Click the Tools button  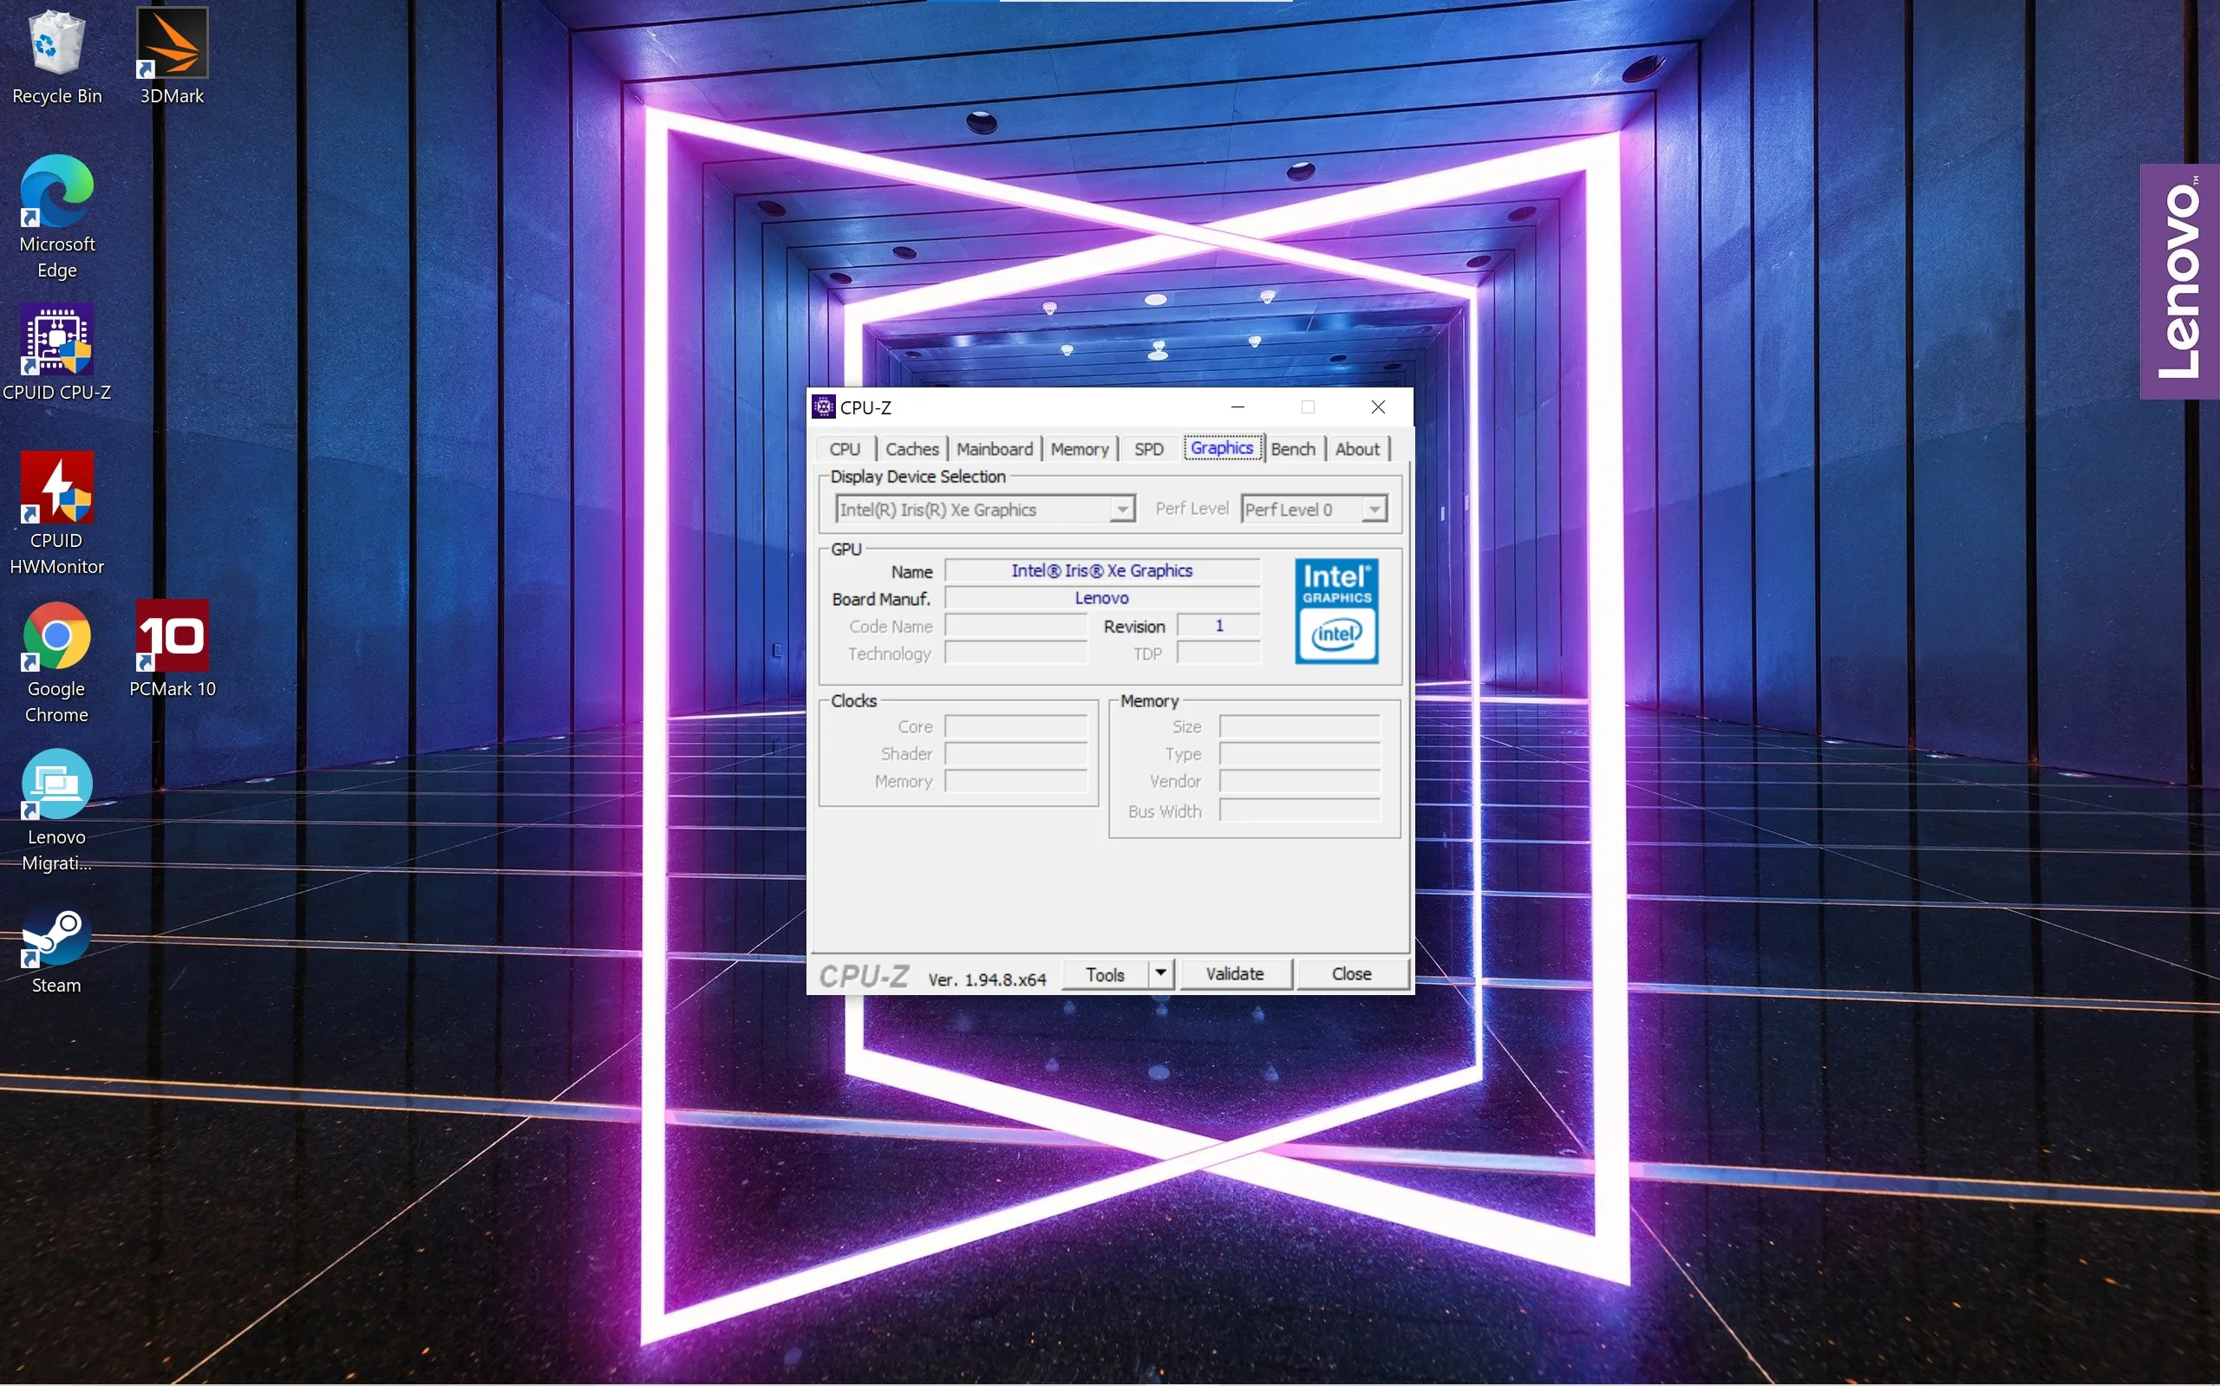click(1105, 974)
